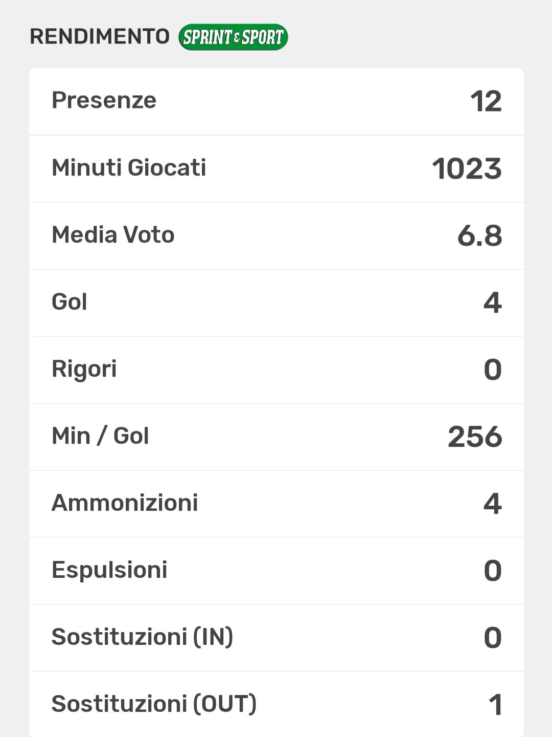The height and width of the screenshot is (737, 552).
Task: Click the RENDIMENTO section heading
Action: (100, 37)
